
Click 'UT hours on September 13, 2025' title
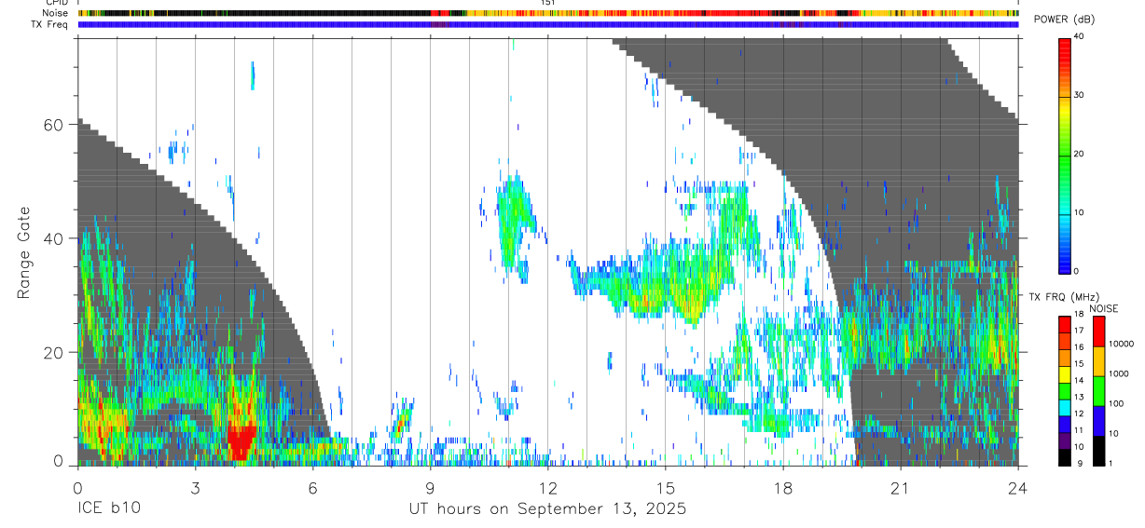pos(547,509)
